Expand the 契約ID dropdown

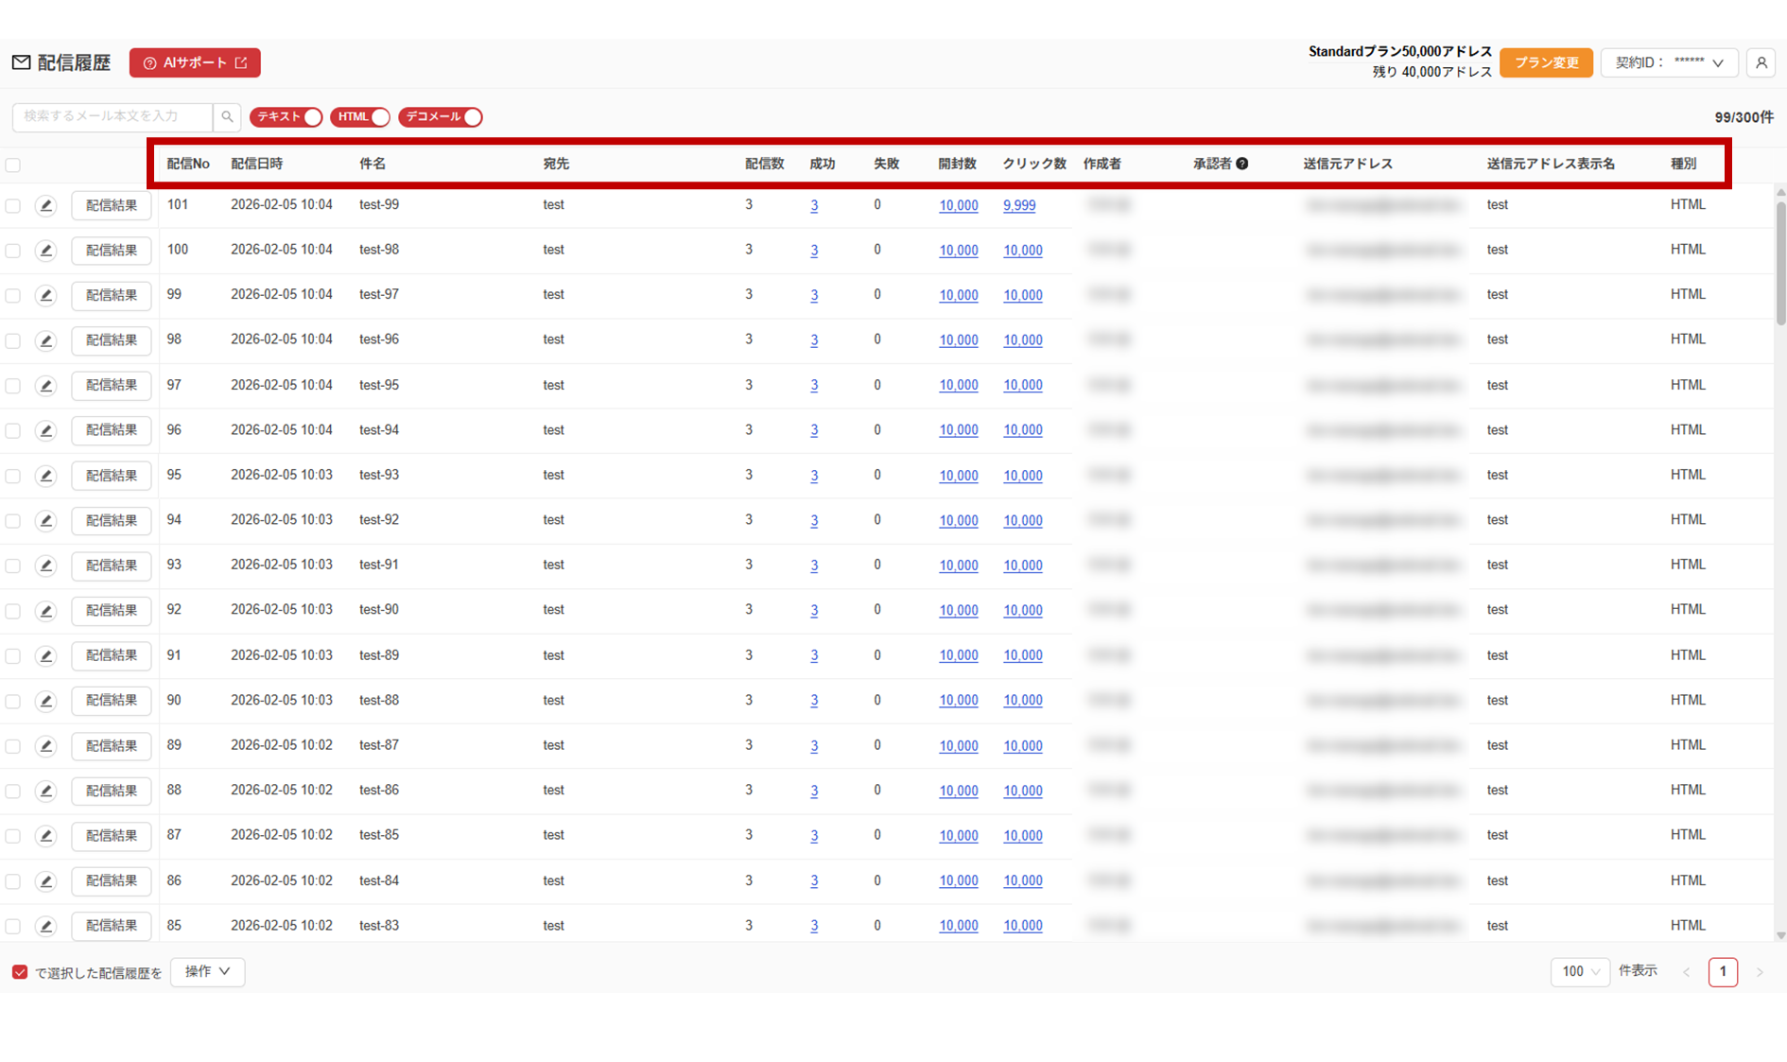coord(1669,63)
